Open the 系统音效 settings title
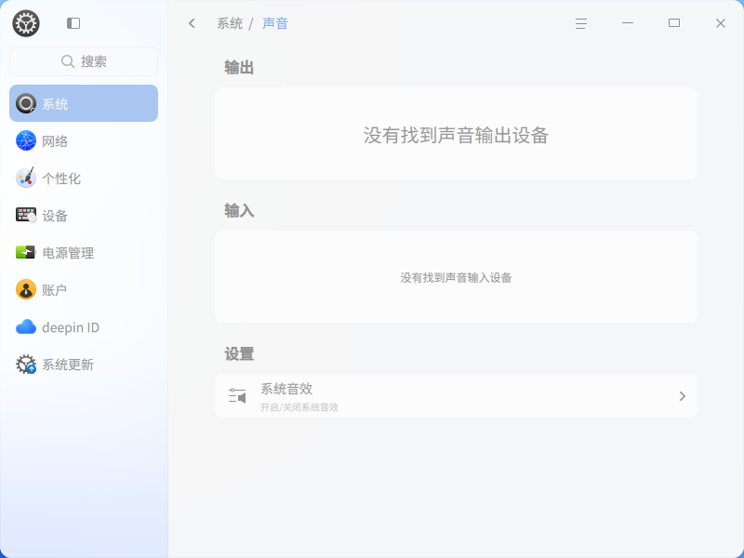The width and height of the screenshot is (744, 558). pos(286,389)
